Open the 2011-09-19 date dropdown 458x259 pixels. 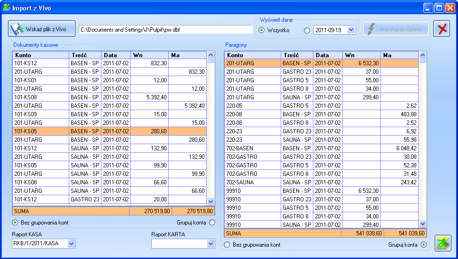(351, 30)
